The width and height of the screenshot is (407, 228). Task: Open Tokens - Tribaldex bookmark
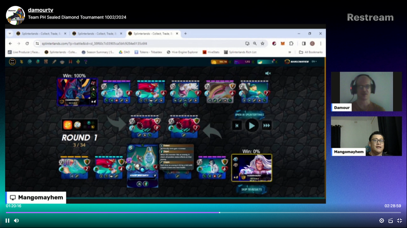[x=148, y=52]
